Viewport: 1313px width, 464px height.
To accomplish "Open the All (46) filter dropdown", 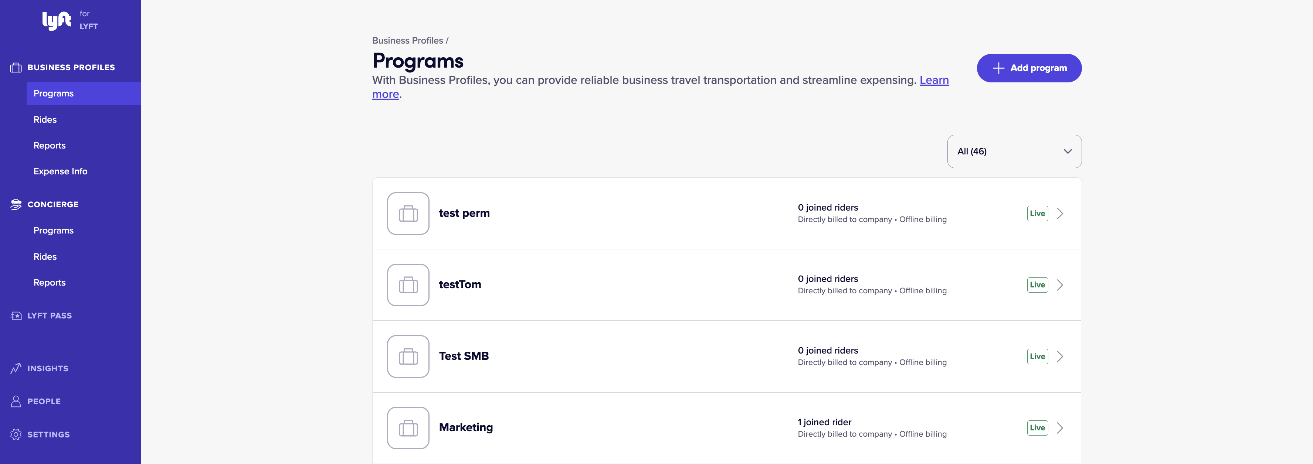I will [1014, 151].
